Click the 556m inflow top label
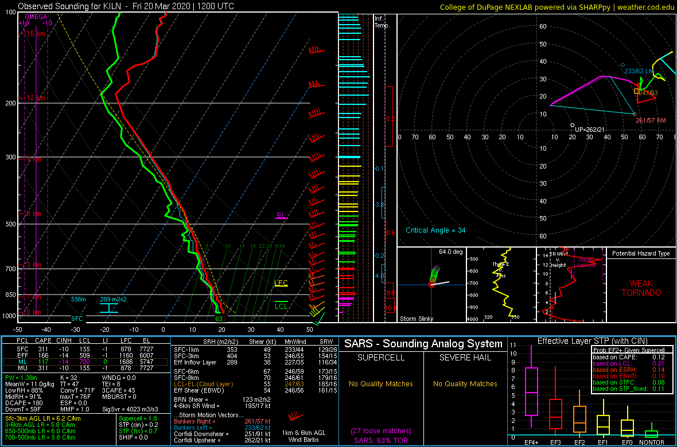677x447 pixels. [x=78, y=299]
